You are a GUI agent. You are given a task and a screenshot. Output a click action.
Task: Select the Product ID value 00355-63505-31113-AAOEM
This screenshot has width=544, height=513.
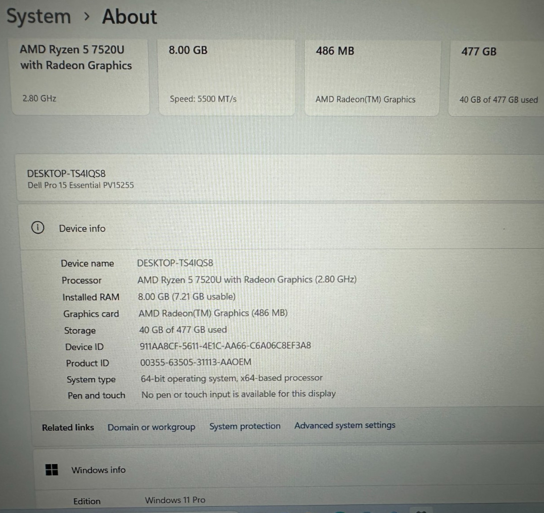tap(195, 362)
